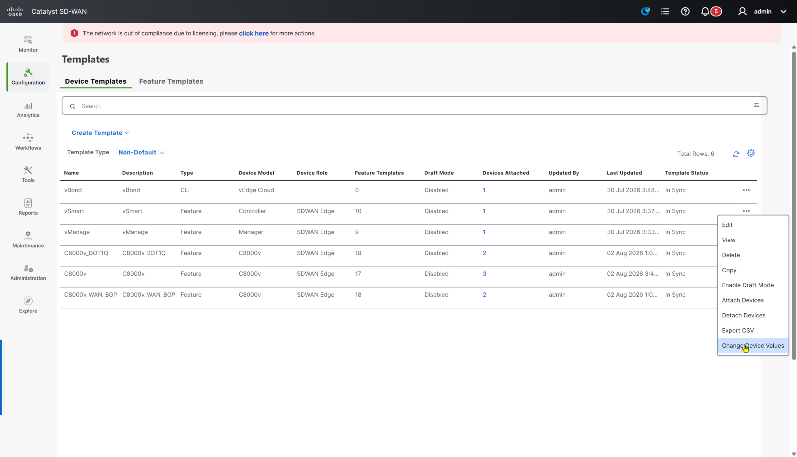797x457 pixels.
Task: Open devices attached count for C8000v_WAN_BGP
Action: pos(484,295)
